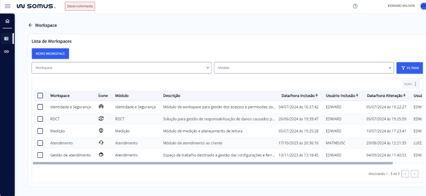Click the NOVO WORKSPACE button
This screenshot has width=426, height=196.
point(50,53)
